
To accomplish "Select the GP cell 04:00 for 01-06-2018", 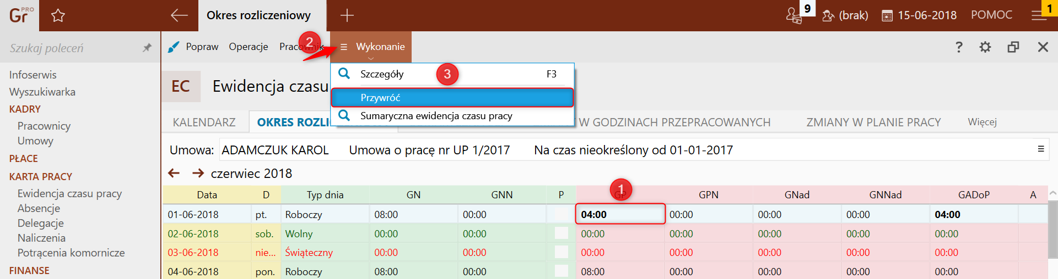I will click(x=620, y=214).
